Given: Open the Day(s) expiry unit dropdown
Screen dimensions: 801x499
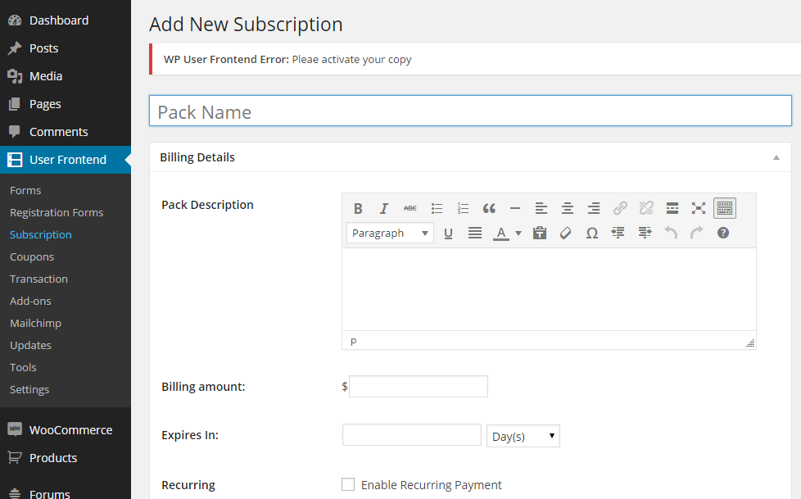Looking at the screenshot, I should [523, 436].
